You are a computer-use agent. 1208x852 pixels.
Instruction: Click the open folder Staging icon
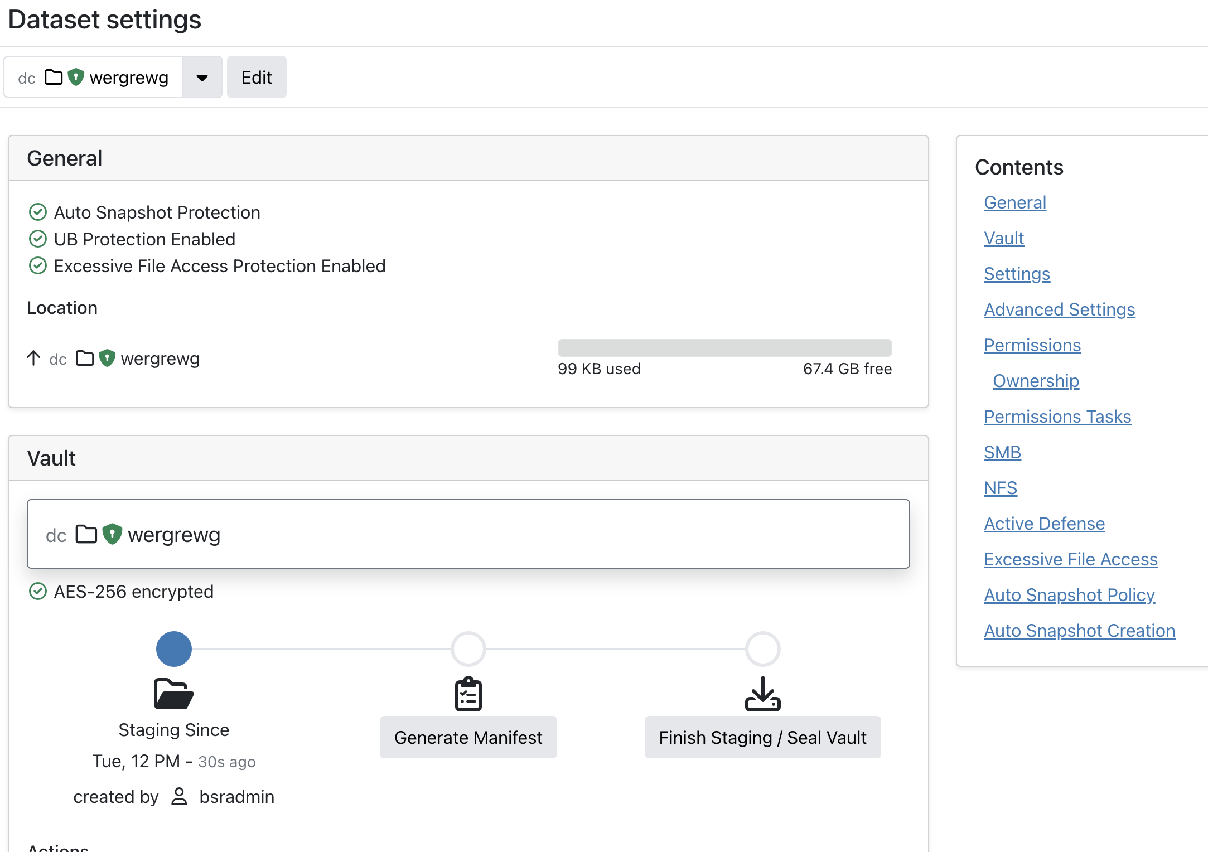(173, 694)
